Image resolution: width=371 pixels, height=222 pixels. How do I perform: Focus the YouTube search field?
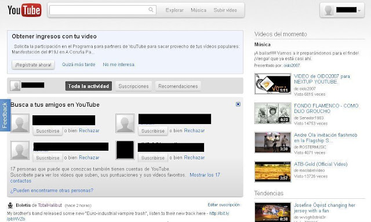[x=103, y=10]
